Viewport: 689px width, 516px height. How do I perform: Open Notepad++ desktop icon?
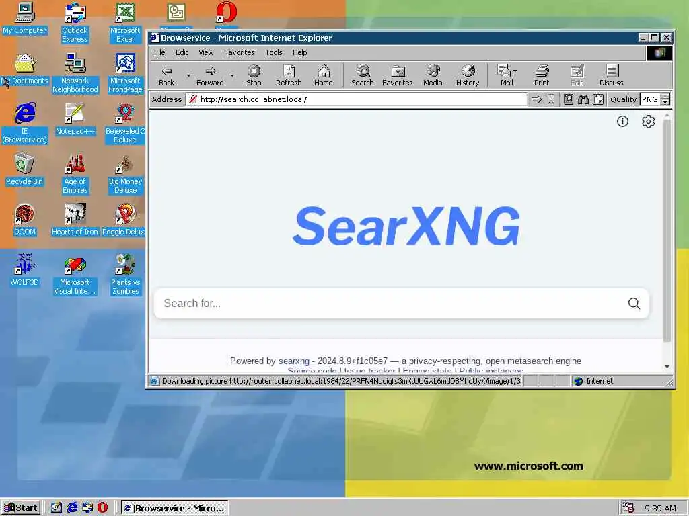pyautogui.click(x=75, y=119)
